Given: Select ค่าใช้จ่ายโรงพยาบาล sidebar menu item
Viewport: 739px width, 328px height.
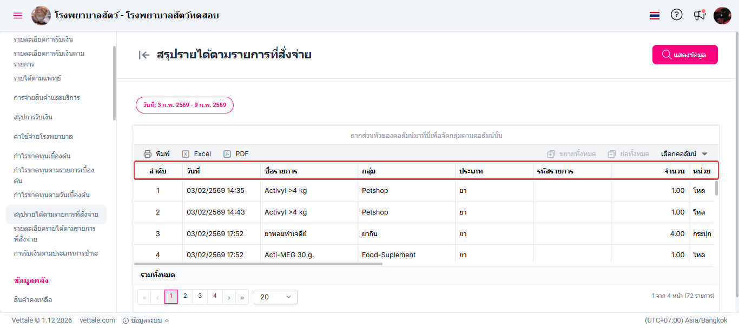Looking at the screenshot, I should click(43, 137).
